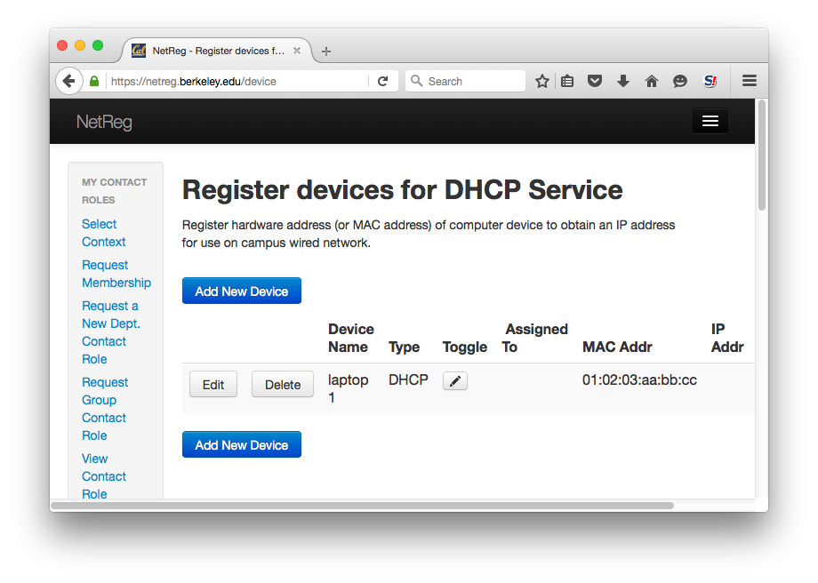This screenshot has width=818, height=583.
Task: Open the Firefox hamburger menu
Action: [750, 81]
